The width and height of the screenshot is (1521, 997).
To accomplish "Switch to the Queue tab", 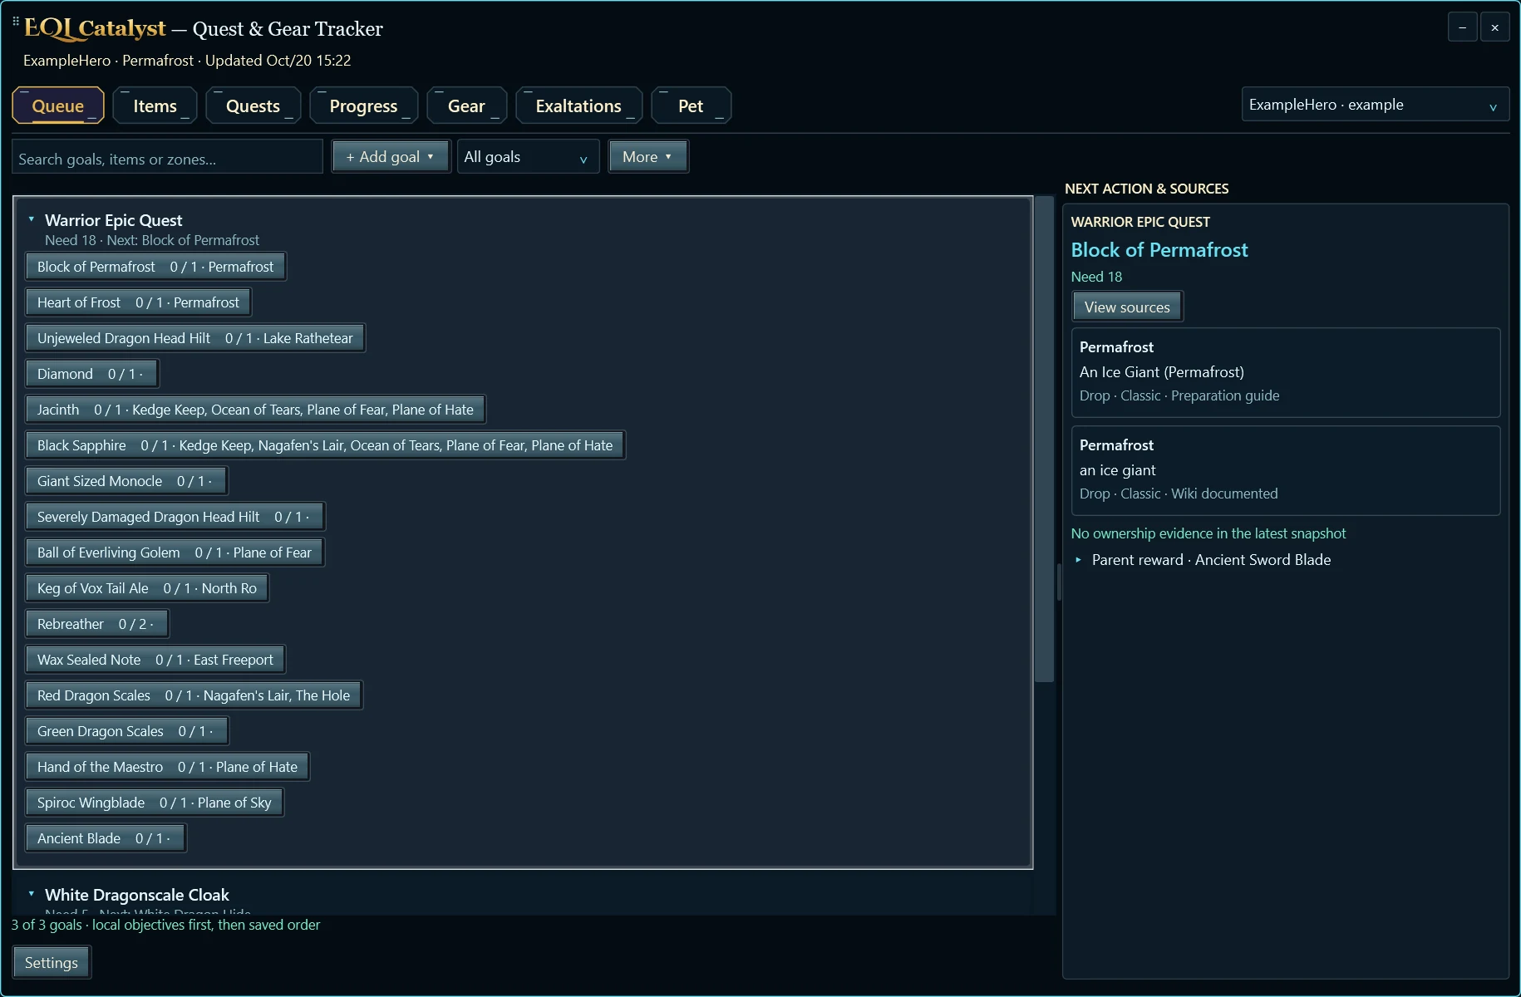I will 58,106.
